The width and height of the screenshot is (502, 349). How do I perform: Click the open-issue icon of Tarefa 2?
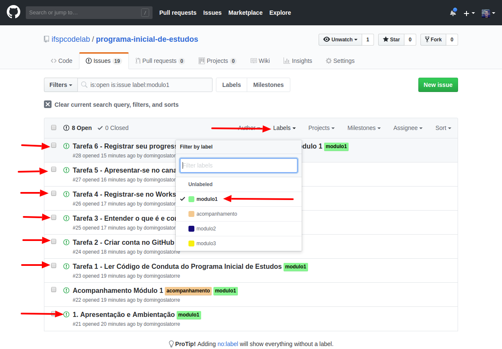tap(66, 242)
